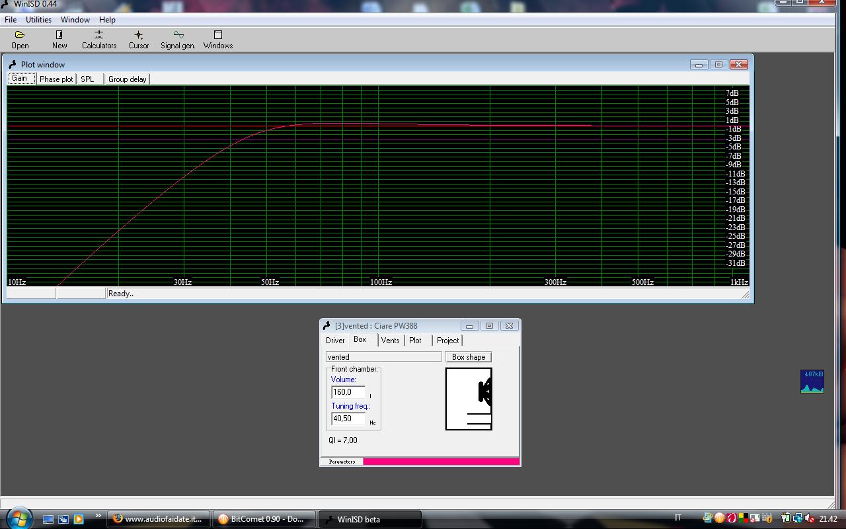This screenshot has height=529, width=846.
Task: Open the Calculators tool
Action: 99,39
